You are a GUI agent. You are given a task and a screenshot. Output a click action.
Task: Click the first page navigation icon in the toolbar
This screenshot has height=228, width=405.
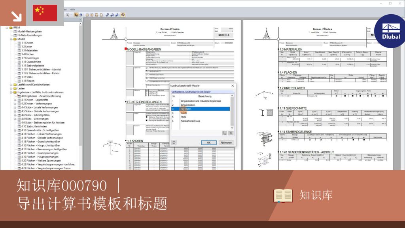coord(87,15)
